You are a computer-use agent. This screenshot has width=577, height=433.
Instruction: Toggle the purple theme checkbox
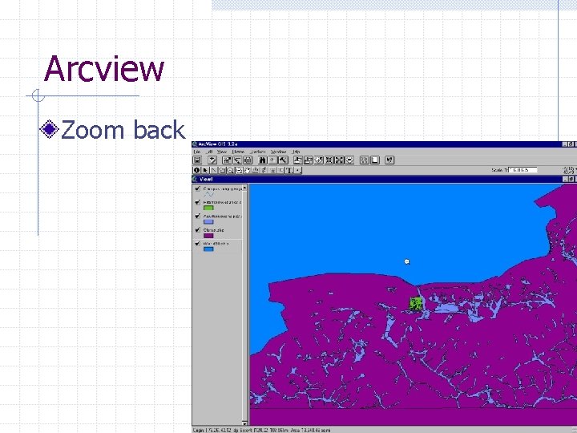198,230
